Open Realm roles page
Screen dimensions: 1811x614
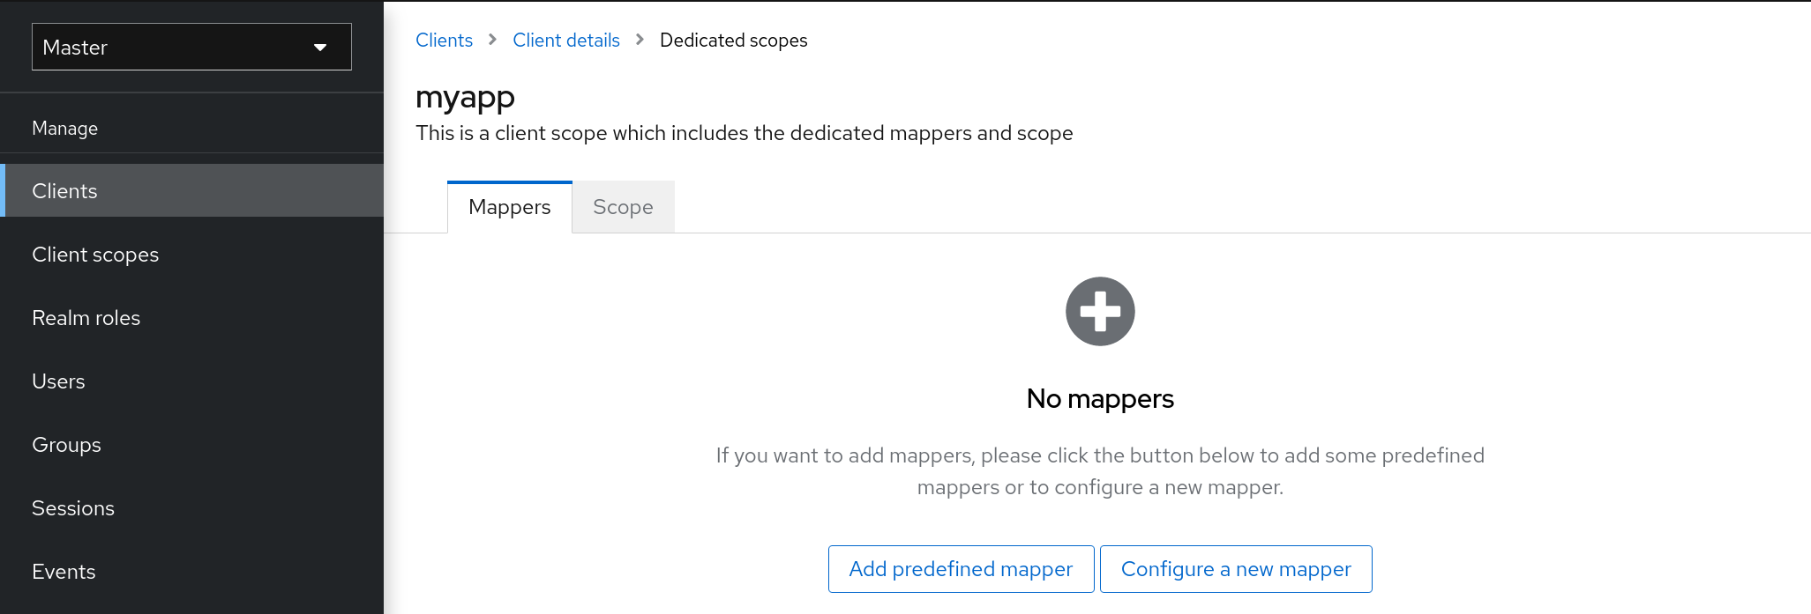point(86,318)
